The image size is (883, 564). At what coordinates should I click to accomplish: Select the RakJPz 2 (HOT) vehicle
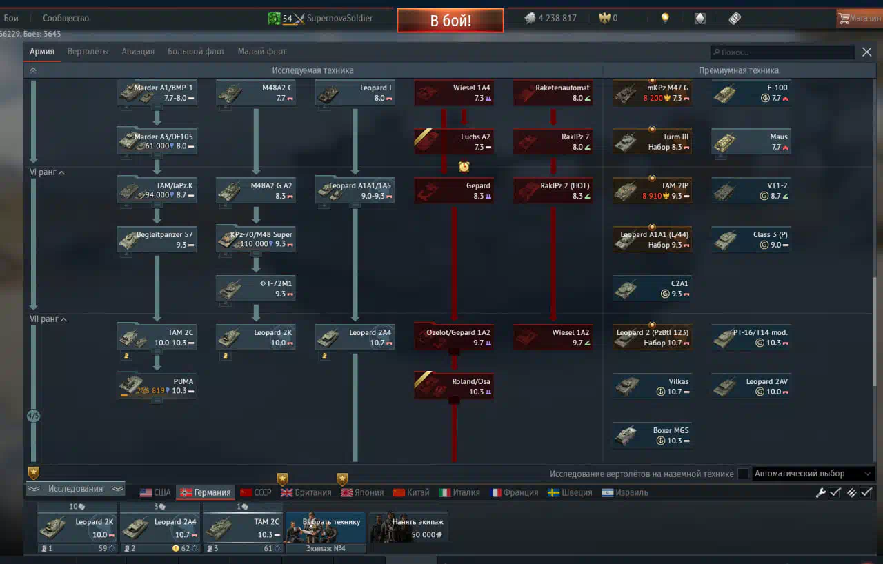pyautogui.click(x=553, y=190)
